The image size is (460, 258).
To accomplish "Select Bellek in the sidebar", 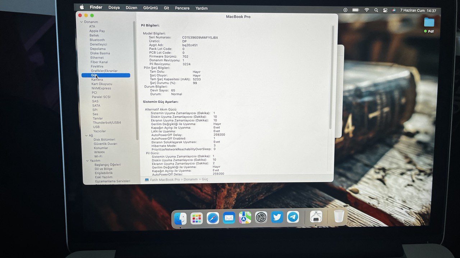I will [94, 35].
